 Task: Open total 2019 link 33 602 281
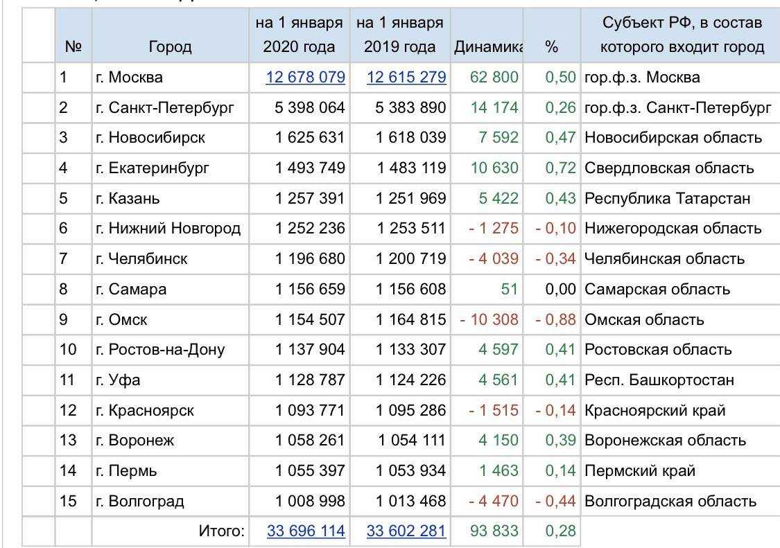coord(406,531)
